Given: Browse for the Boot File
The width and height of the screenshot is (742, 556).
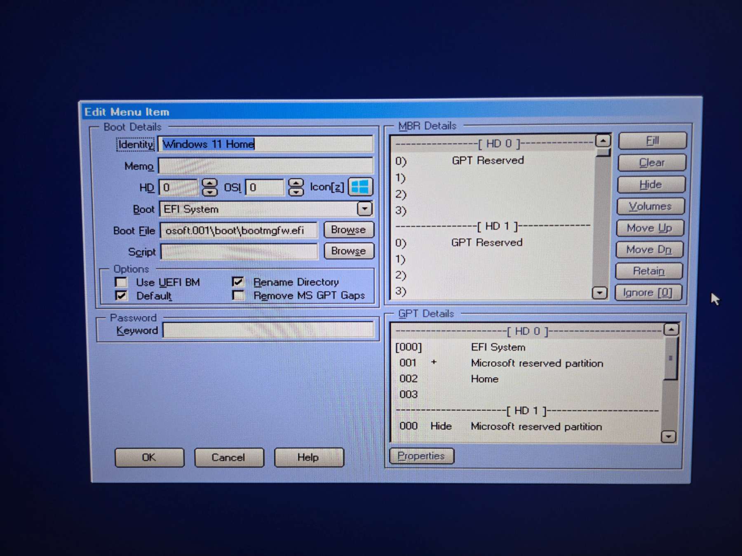Looking at the screenshot, I should click(349, 229).
